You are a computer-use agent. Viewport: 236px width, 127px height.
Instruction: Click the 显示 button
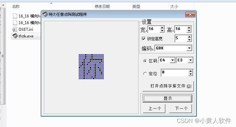click(x=168, y=98)
